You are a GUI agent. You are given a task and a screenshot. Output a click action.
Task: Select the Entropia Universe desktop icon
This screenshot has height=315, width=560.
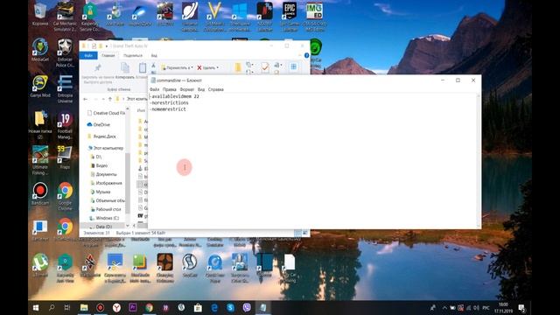[65, 88]
